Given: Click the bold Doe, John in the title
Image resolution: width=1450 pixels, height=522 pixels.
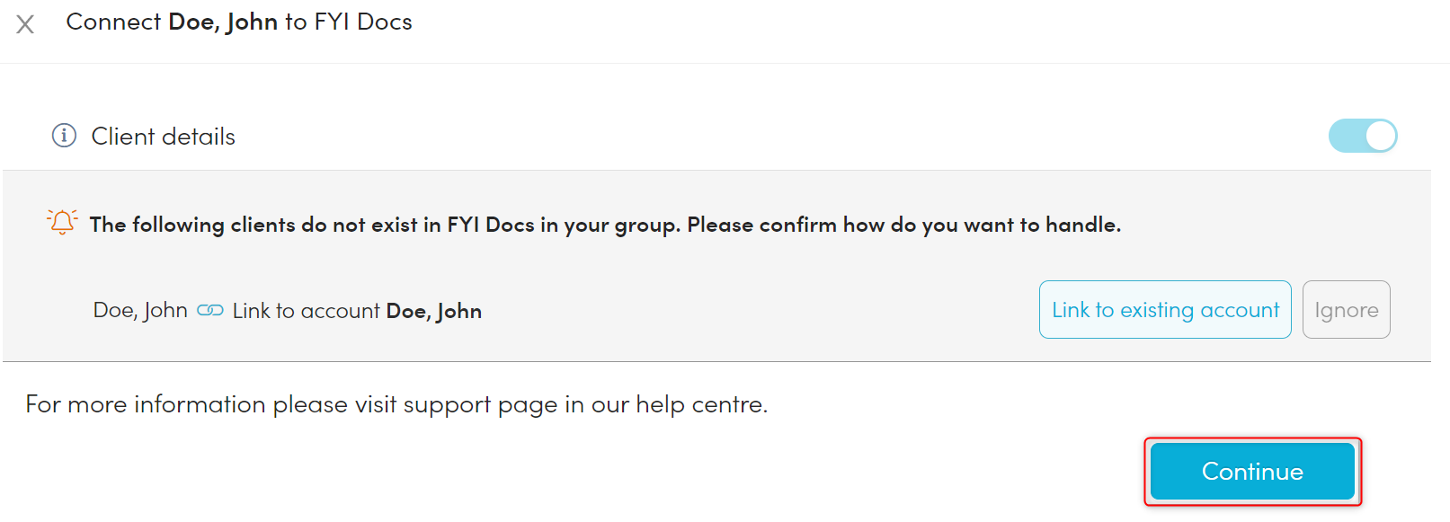Looking at the screenshot, I should pyautogui.click(x=223, y=22).
